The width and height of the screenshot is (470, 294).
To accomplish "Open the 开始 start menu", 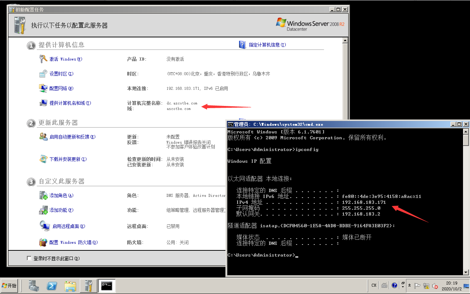I will pos(10,286).
